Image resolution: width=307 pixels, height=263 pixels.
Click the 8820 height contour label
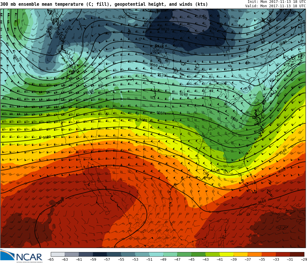(x=165, y=29)
